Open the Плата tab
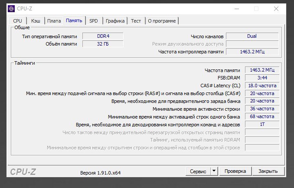This screenshot has height=188, width=294. [x=54, y=21]
